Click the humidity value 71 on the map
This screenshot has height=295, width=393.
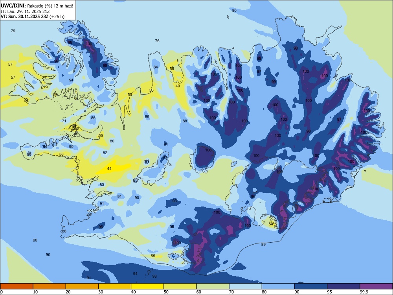[64, 121]
